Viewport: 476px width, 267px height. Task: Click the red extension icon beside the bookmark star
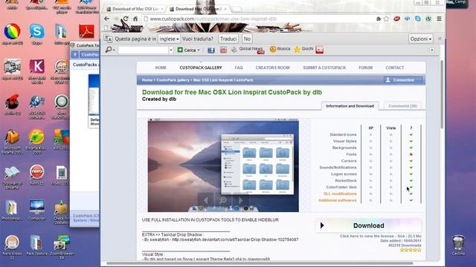point(396,19)
